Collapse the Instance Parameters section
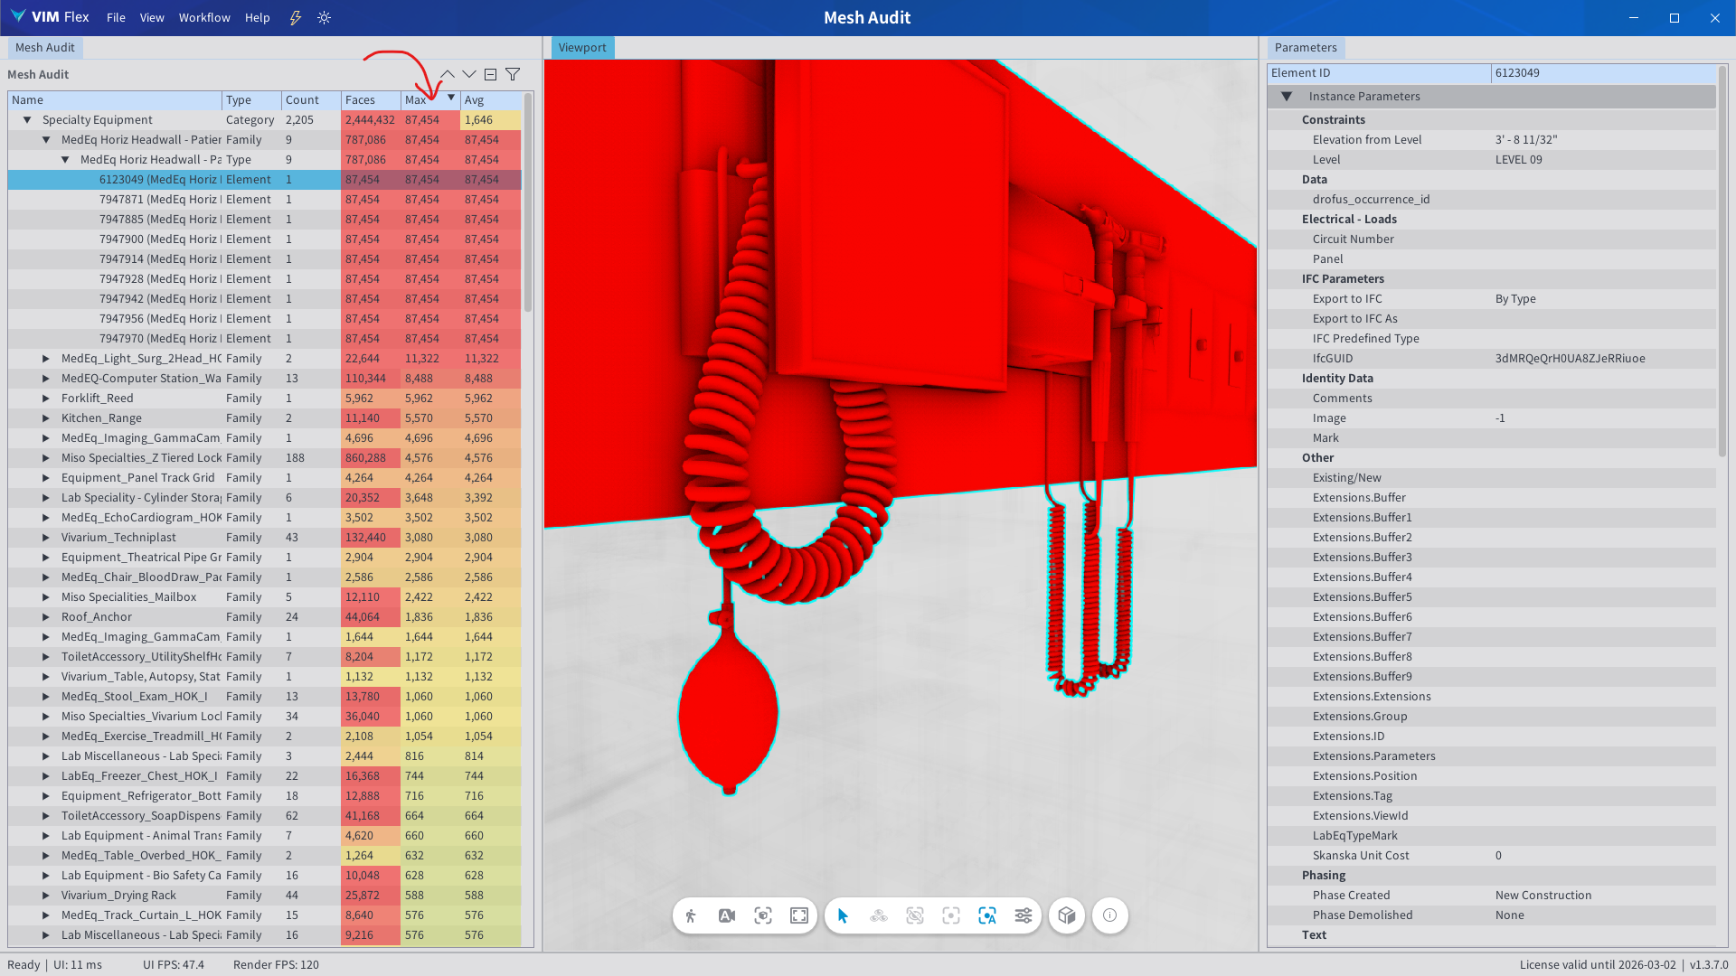The height and width of the screenshot is (976, 1736). (x=1287, y=96)
